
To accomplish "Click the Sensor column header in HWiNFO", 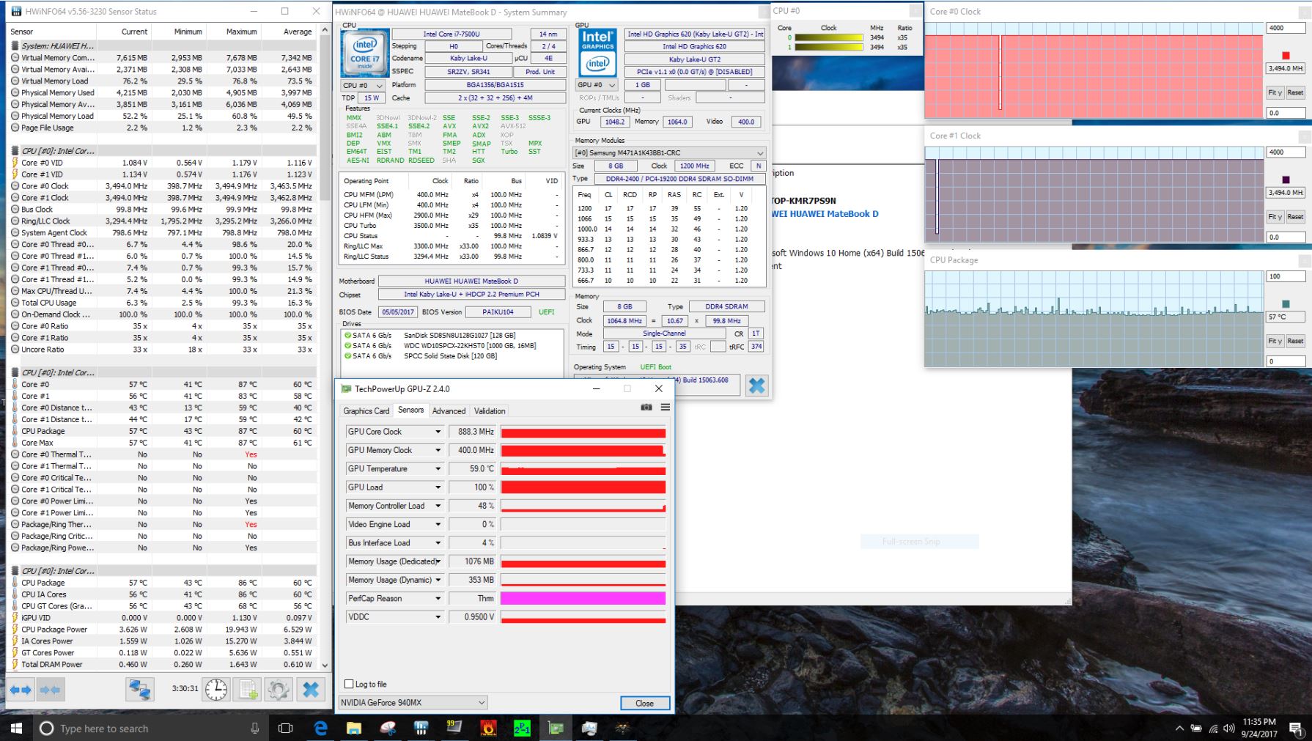I will 51,32.
